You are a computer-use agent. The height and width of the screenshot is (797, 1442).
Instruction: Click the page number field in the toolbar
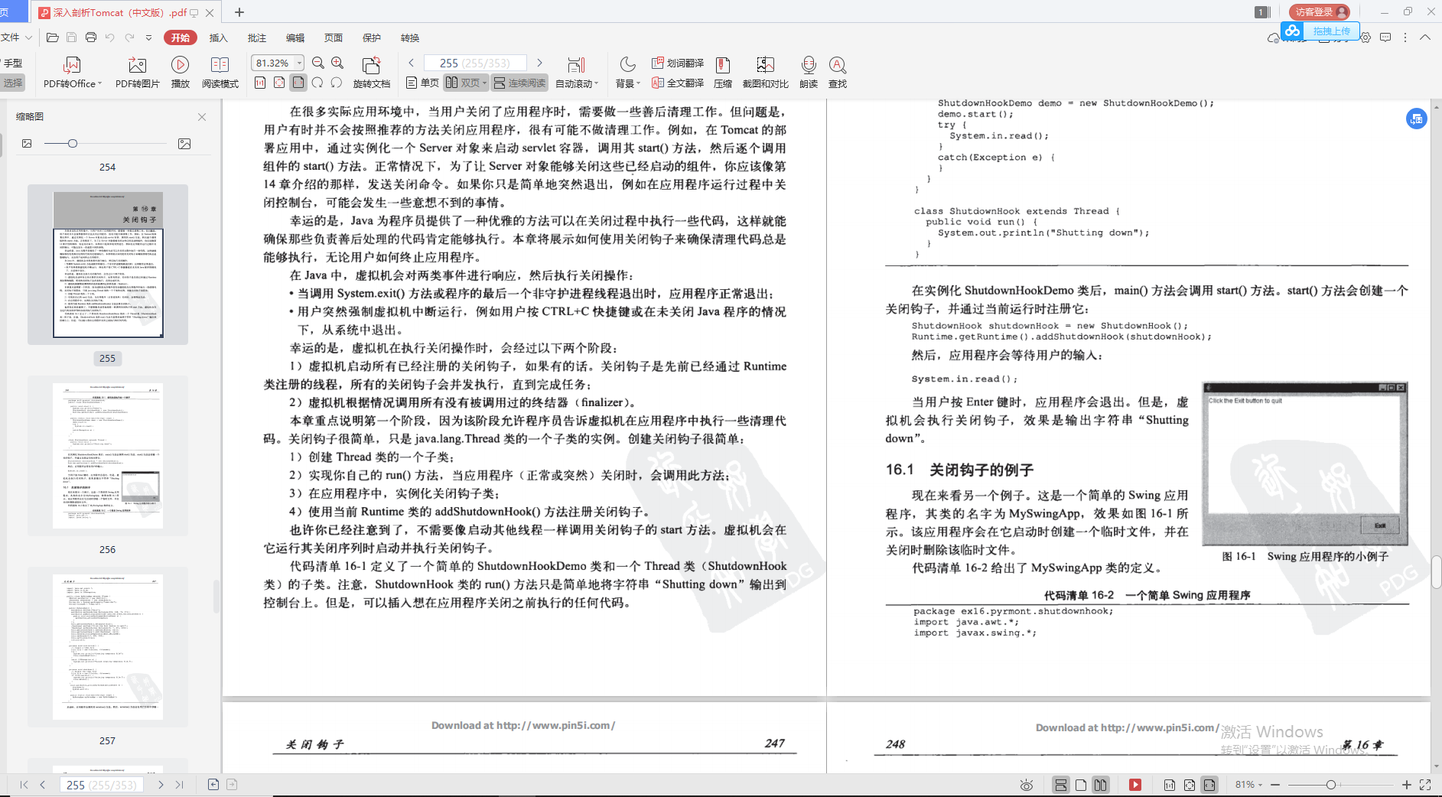point(475,63)
